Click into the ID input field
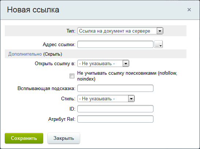Screen dimensions: 200x149 tap(115, 109)
